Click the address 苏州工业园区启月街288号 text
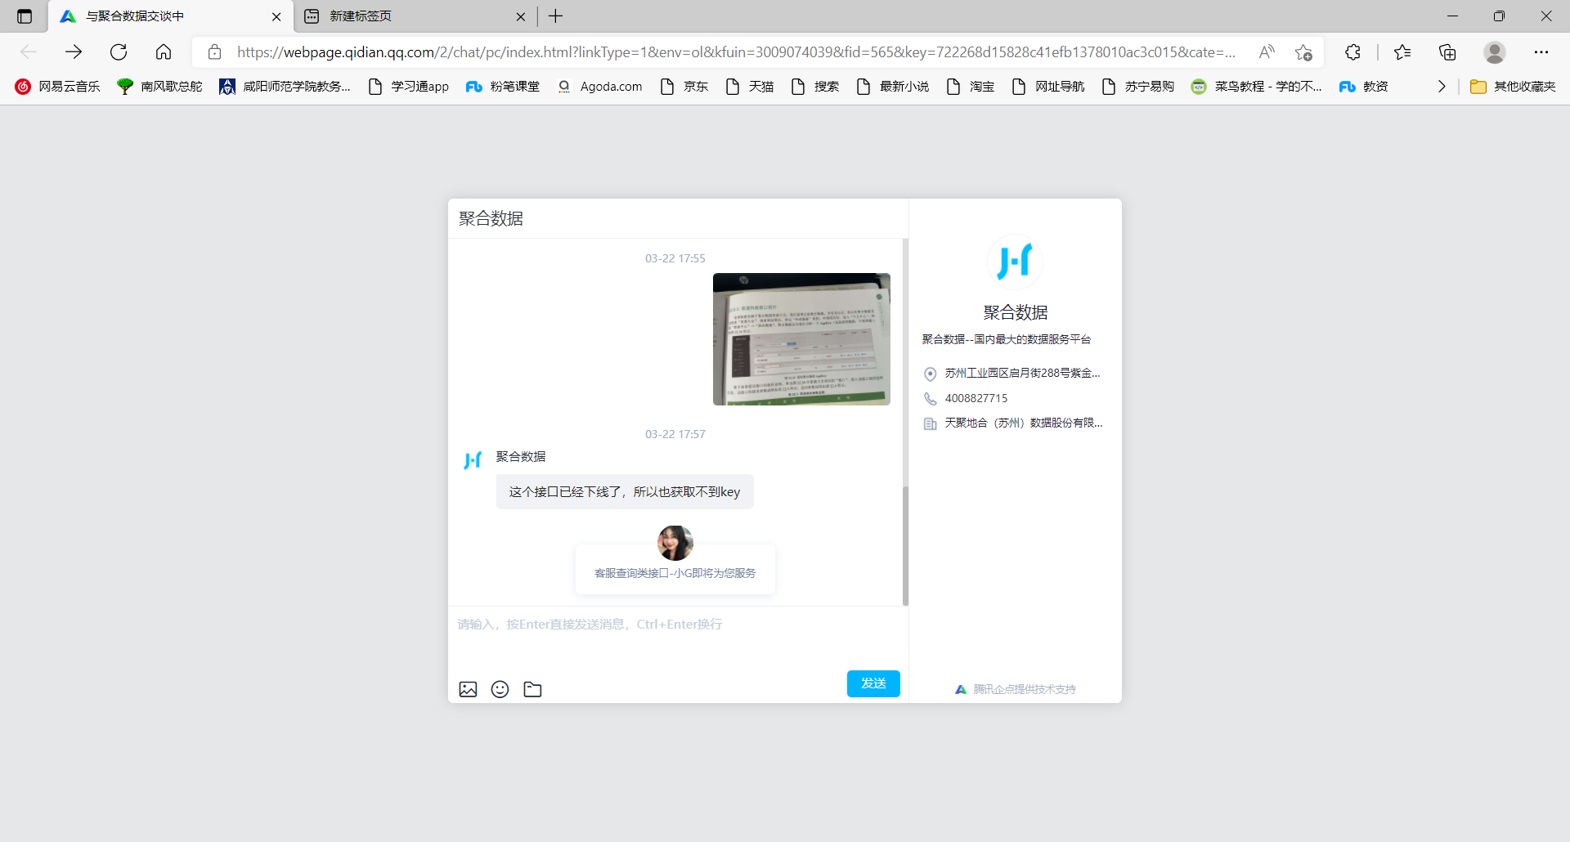Image resolution: width=1570 pixels, height=842 pixels. [x=1022, y=373]
